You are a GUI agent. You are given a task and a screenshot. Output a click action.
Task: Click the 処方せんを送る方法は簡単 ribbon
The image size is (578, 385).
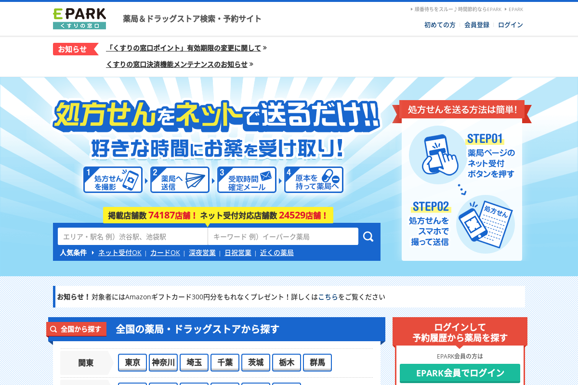click(462, 110)
